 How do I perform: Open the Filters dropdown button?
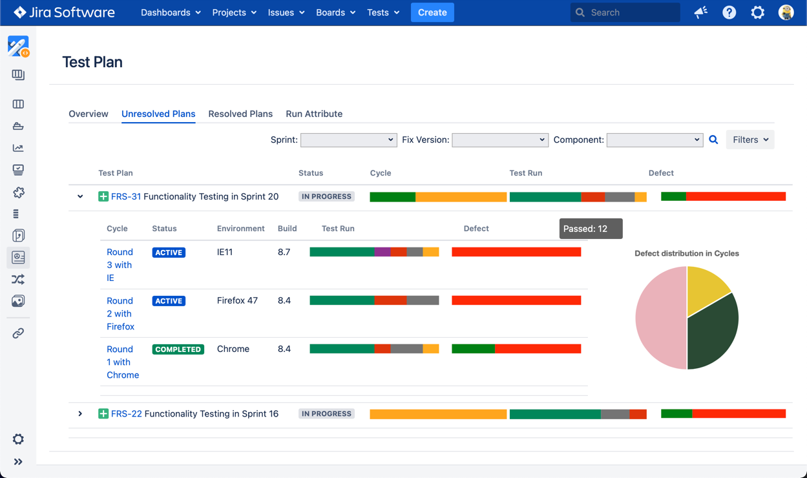click(x=749, y=140)
